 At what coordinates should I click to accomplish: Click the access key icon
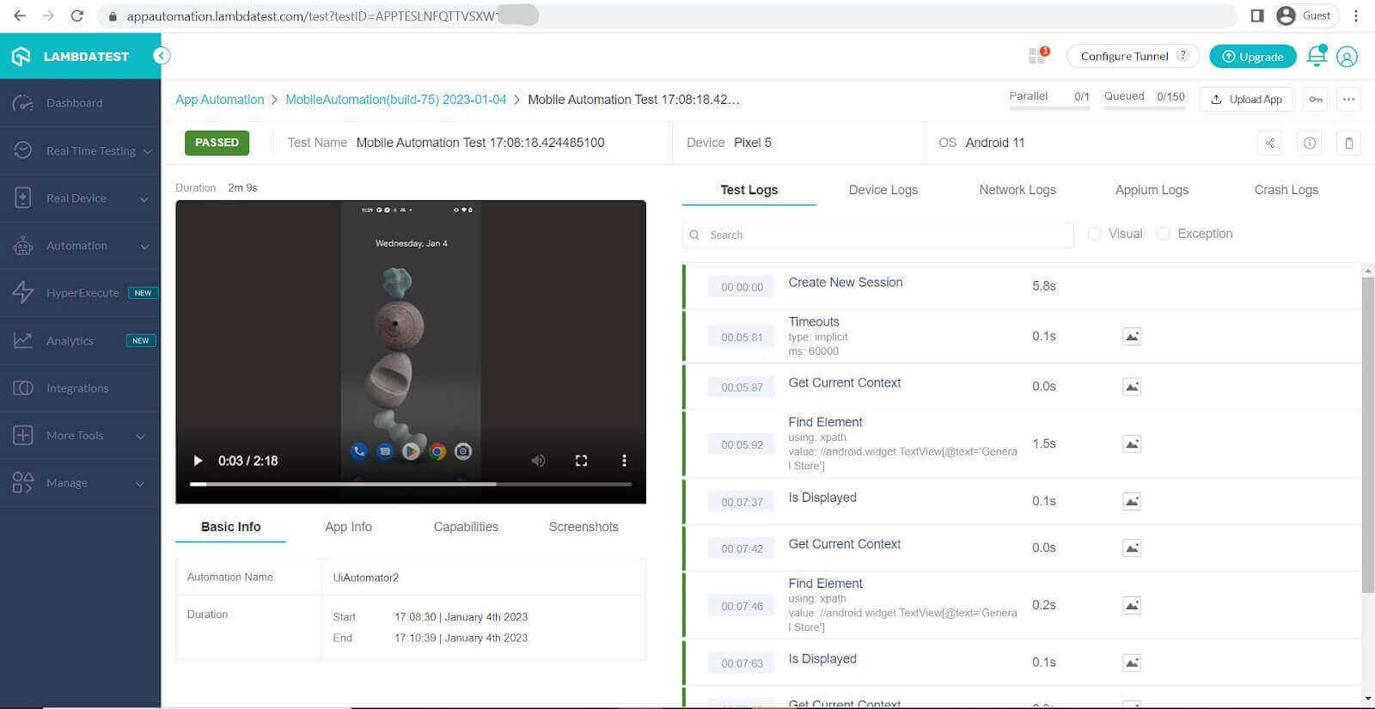click(1316, 100)
